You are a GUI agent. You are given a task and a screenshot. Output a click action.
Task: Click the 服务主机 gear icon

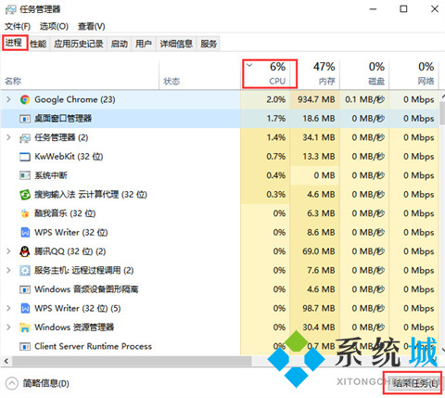[x=25, y=271]
